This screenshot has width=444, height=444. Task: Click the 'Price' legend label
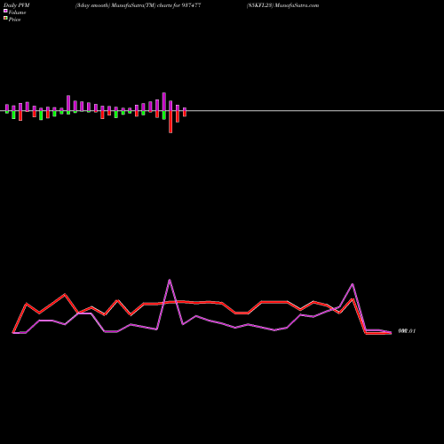[x=14, y=20]
